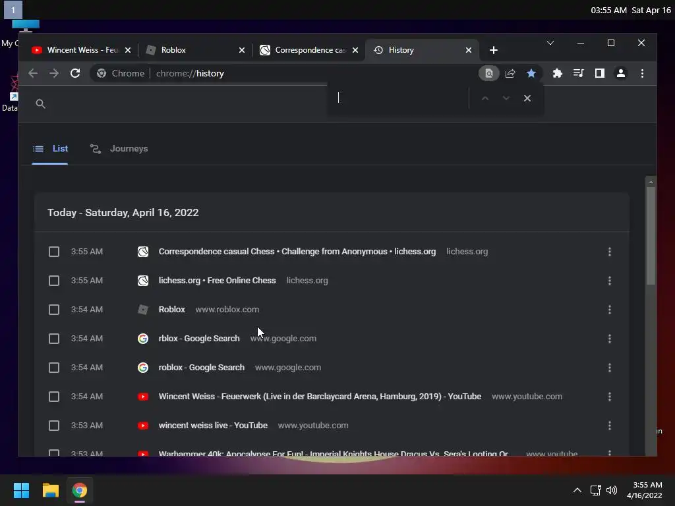Select the History browser tab
Screen dimensions: 675x506
click(423, 50)
